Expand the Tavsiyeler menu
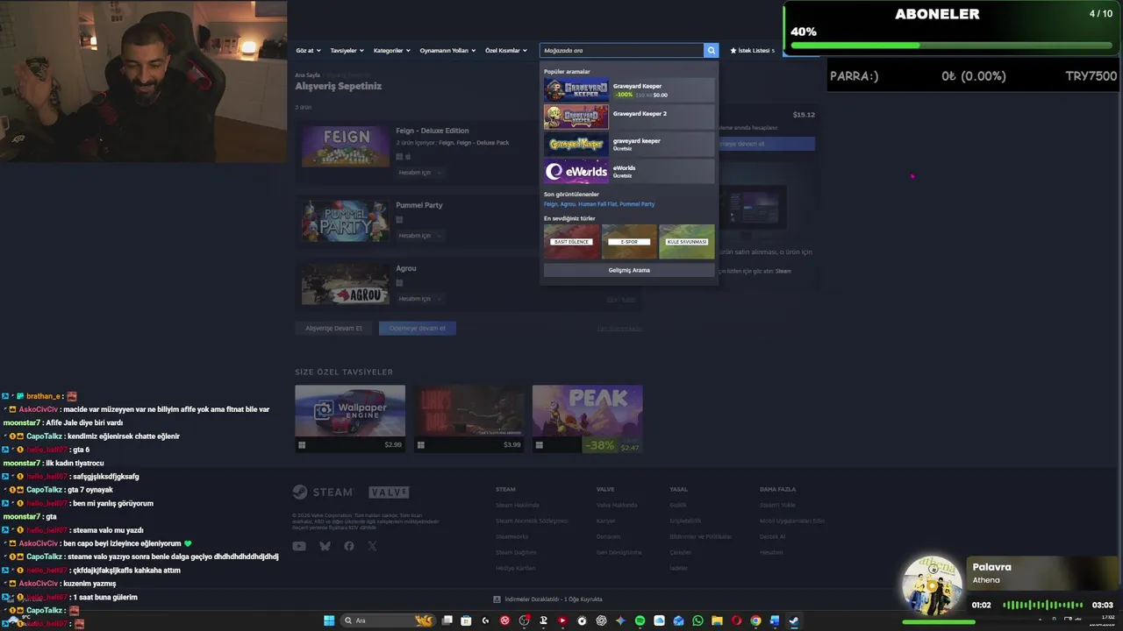 point(347,51)
